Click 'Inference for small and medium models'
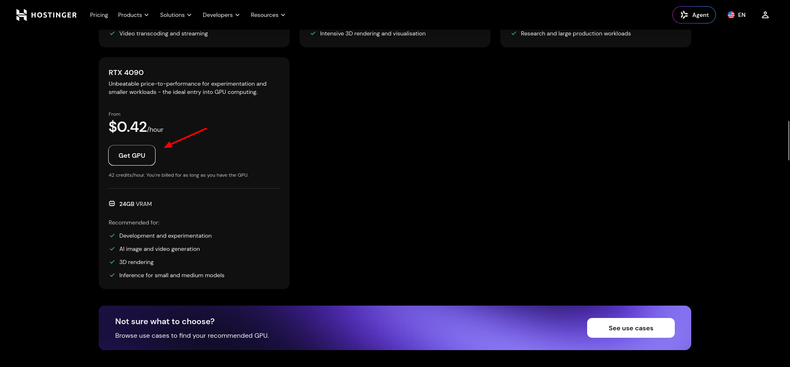Screen dimensions: 790x367 172,275
